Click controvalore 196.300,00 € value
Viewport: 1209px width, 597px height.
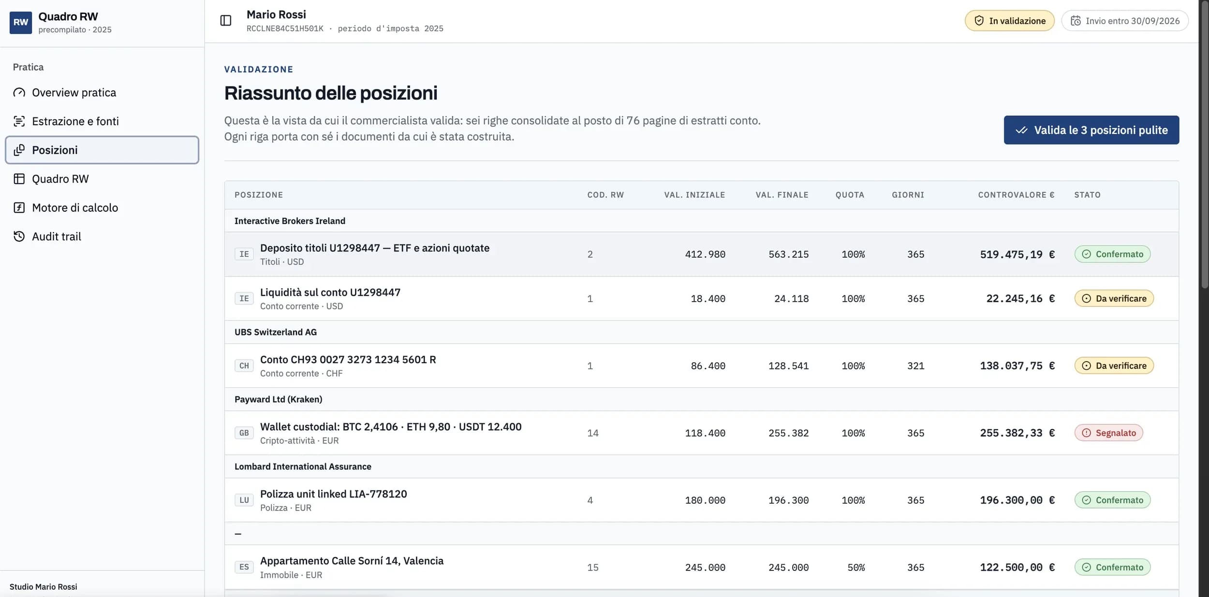click(1017, 500)
